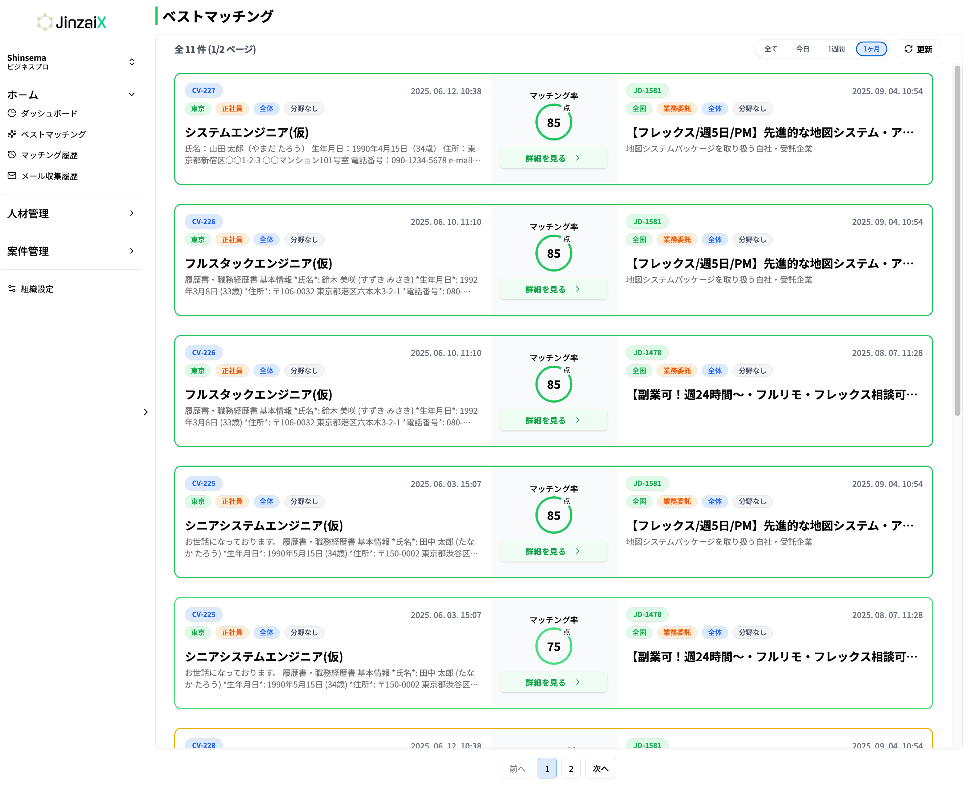Select the 今日 time filter
Viewport: 968px width, 790px height.
pyautogui.click(x=802, y=49)
